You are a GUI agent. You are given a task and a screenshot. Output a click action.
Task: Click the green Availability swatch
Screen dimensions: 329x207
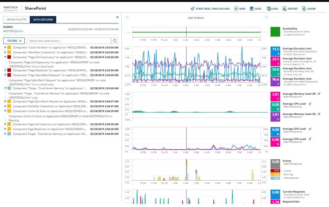(x=275, y=32)
